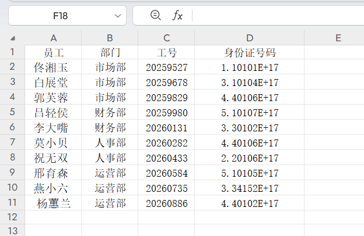Click the cell containing 杨蕙兰
364x236 pixels.
[x=53, y=203]
